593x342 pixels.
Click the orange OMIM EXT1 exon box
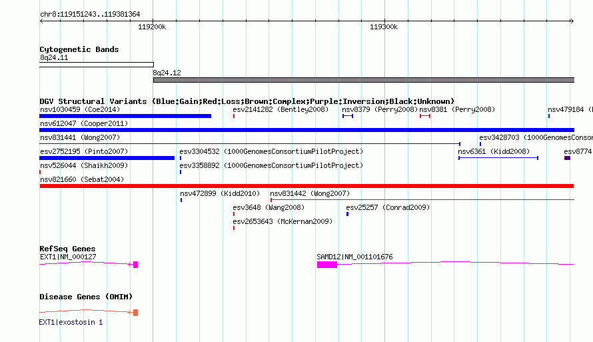coord(136,313)
